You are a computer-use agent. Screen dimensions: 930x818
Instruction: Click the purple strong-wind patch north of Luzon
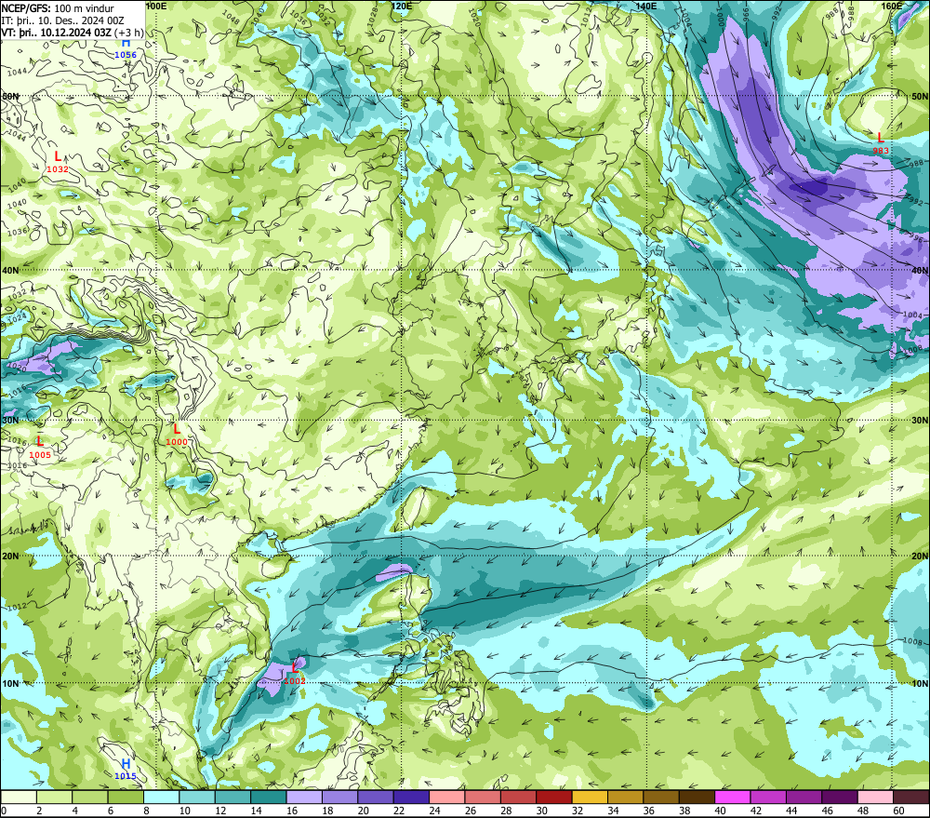[393, 571]
